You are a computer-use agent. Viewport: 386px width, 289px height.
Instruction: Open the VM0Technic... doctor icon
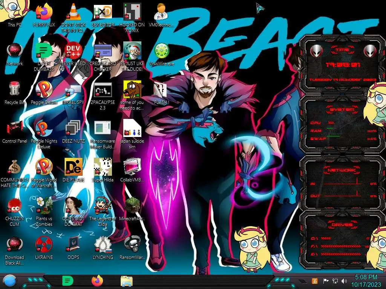[x=161, y=15]
